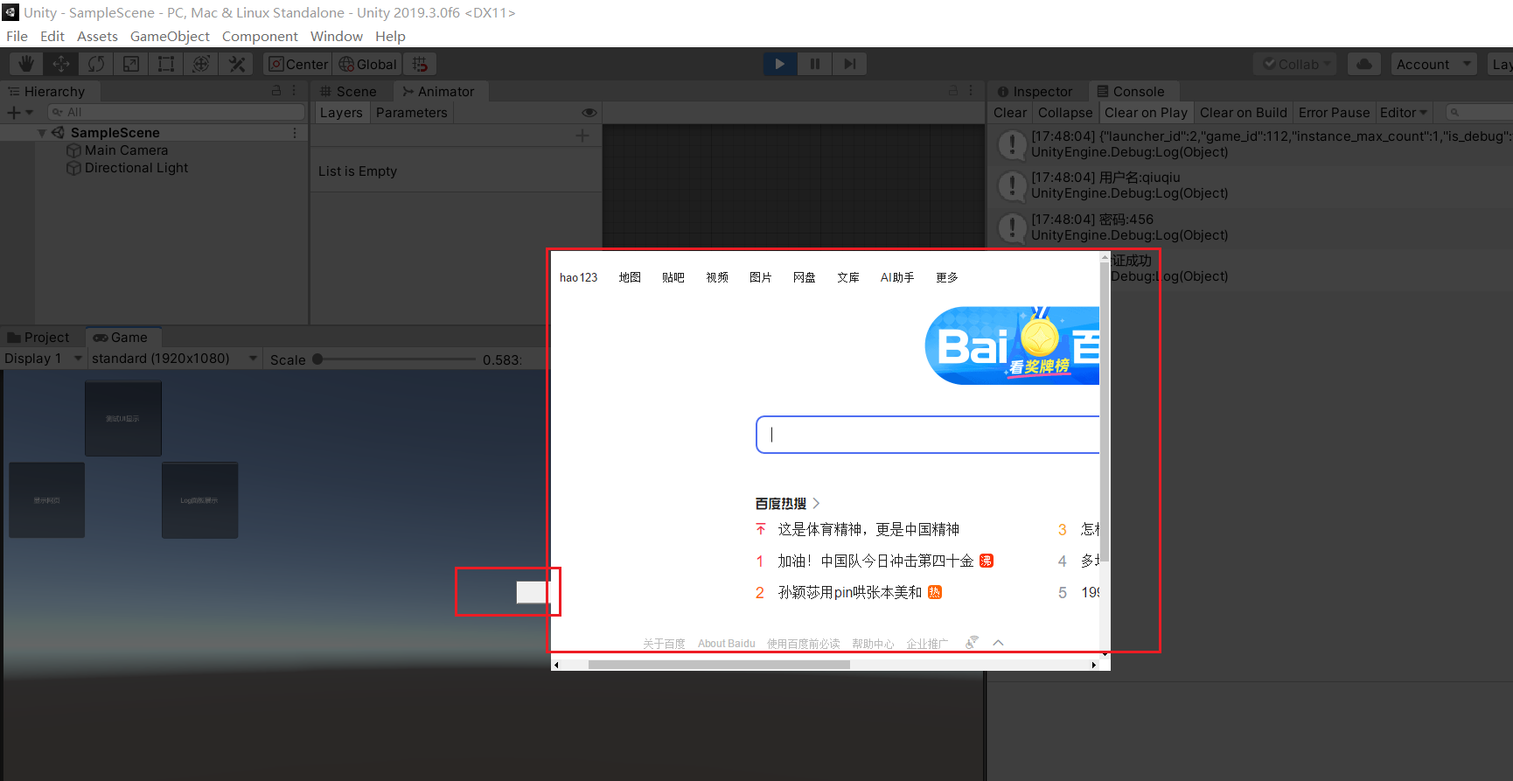
Task: Lock the Animator panel
Action: click(953, 91)
